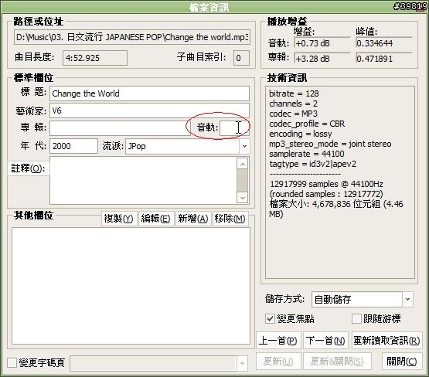
Task: Click the 'tagtype = id3v2|apev2' line
Action: click(313, 164)
